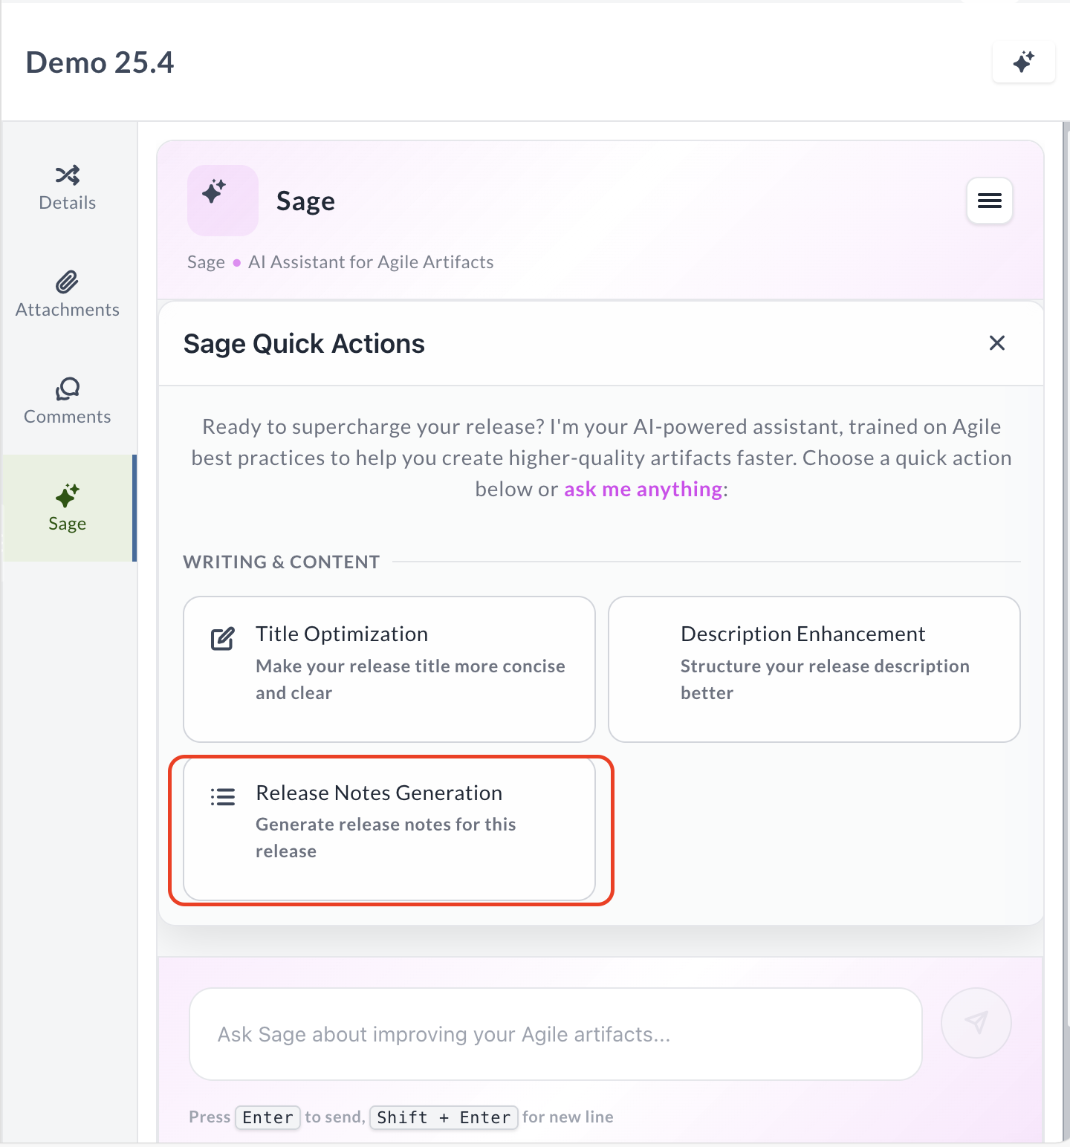Screen dimensions: 1070x1147
Task: Click the Demo 25.4 title
Action: coord(100,62)
